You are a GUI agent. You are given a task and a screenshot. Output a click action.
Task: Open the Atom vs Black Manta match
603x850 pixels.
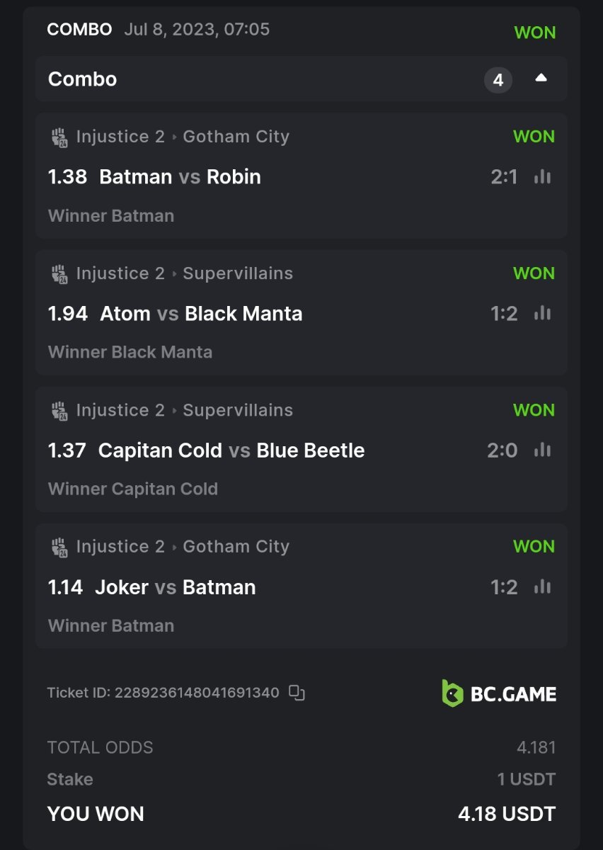pos(201,313)
